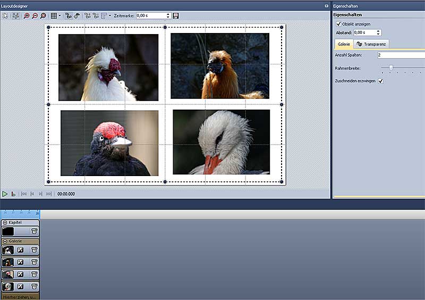Viewport: 425px width, 300px height.
Task: Select the selection arrow tool in toolbar
Action: (6, 16)
